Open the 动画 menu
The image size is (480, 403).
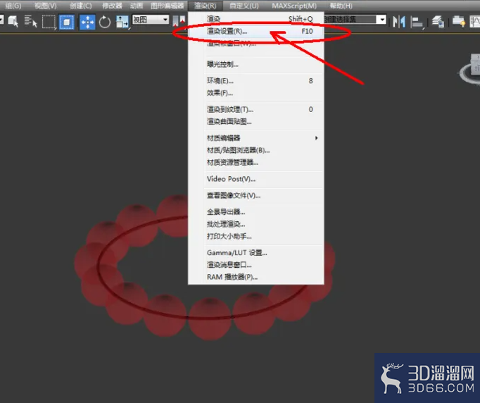[137, 6]
